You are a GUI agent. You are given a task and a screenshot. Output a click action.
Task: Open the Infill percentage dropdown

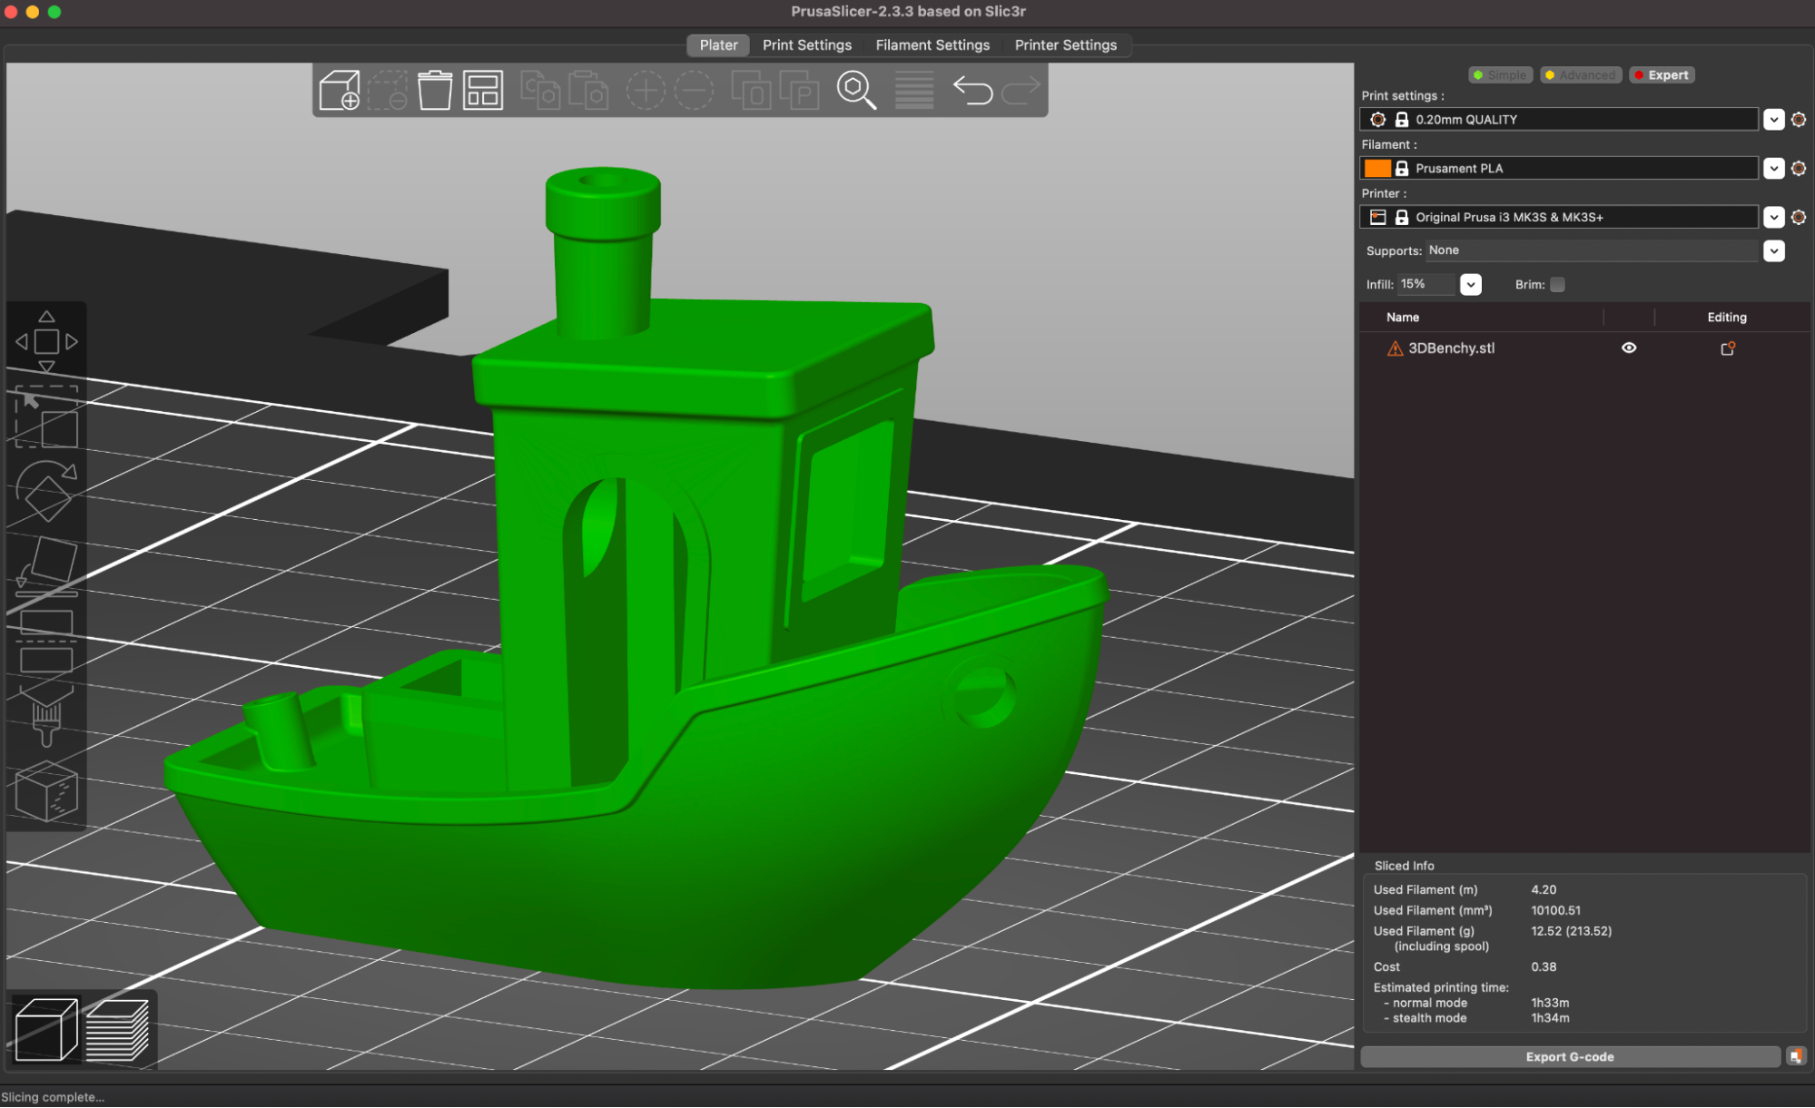[x=1471, y=285]
